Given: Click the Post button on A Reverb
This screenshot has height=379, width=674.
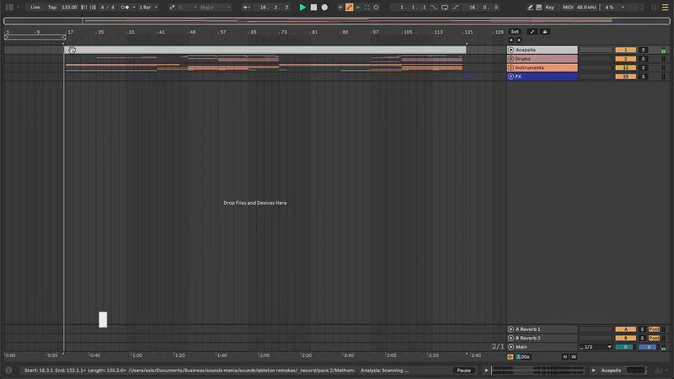Looking at the screenshot, I should pyautogui.click(x=654, y=329).
